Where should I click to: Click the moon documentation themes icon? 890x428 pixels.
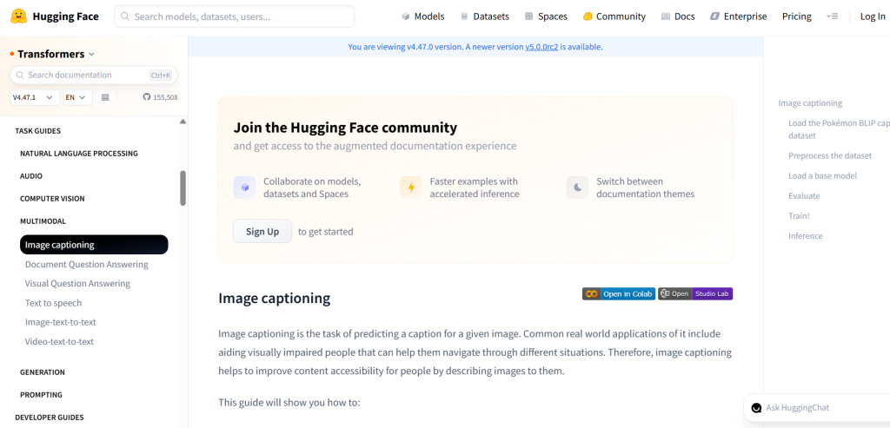click(x=577, y=188)
